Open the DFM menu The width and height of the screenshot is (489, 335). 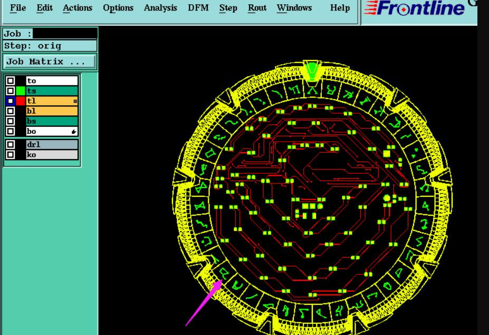[198, 8]
